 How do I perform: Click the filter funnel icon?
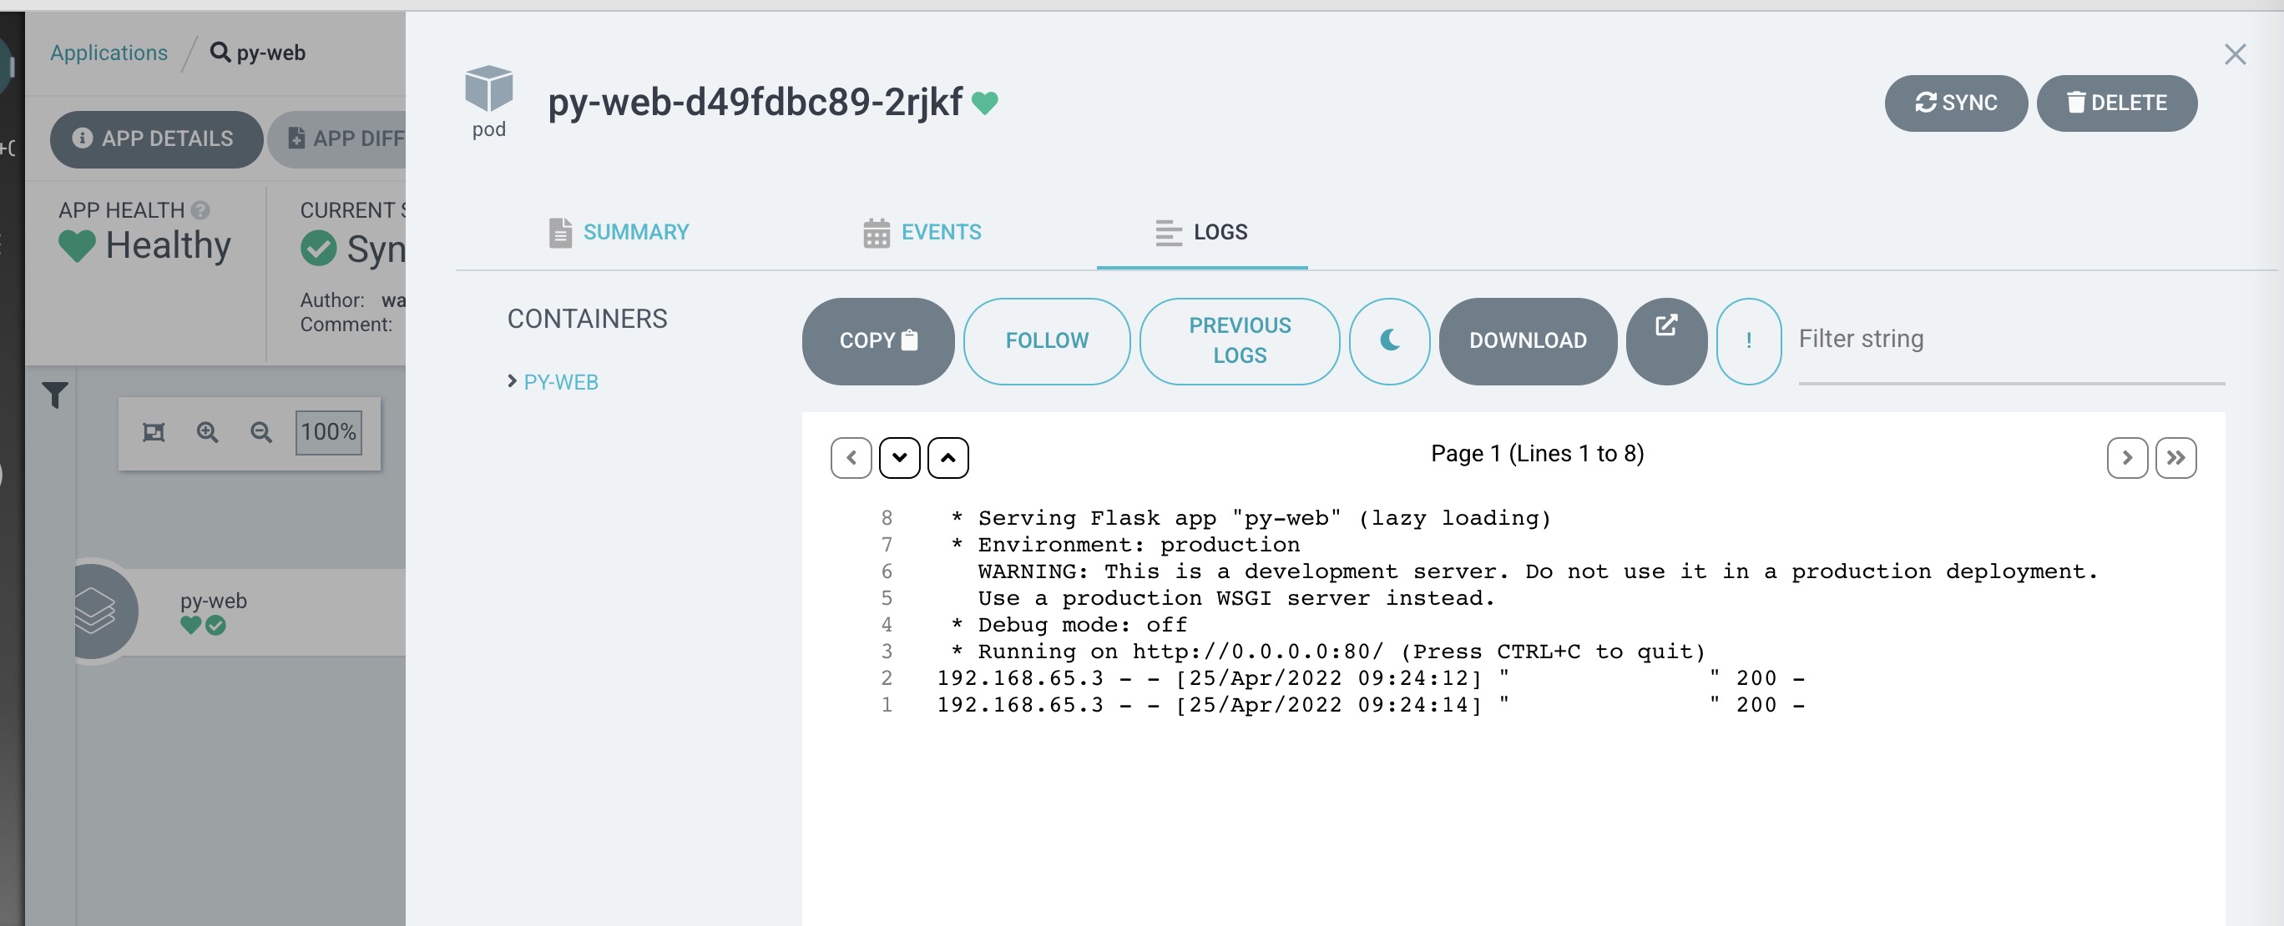pos(55,395)
